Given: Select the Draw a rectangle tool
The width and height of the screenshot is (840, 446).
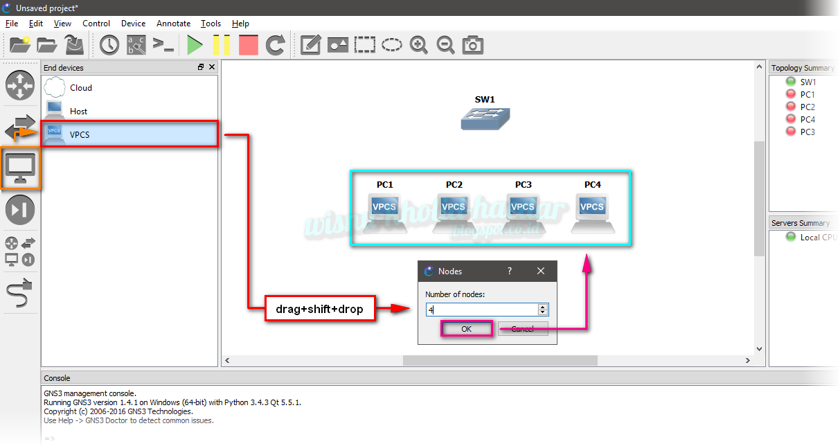Looking at the screenshot, I should [x=364, y=45].
